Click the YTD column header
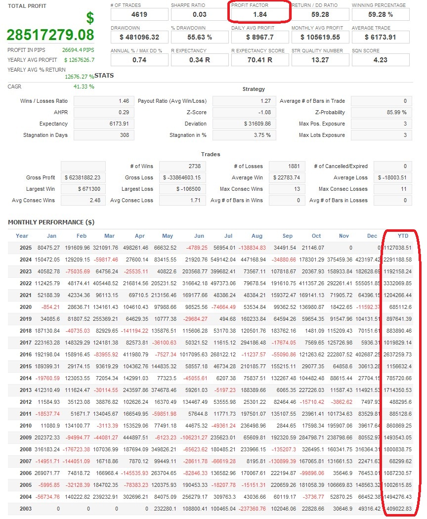427x519 pixels. (x=403, y=236)
